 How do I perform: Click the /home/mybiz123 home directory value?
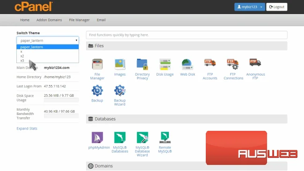coord(57,77)
